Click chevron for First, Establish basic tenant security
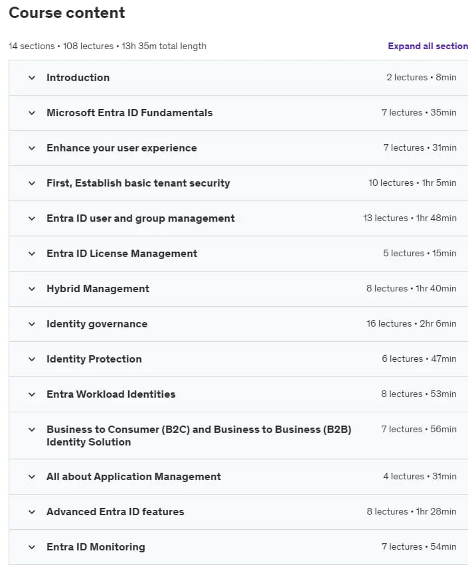Viewport: 468px width, 565px height. (x=32, y=183)
